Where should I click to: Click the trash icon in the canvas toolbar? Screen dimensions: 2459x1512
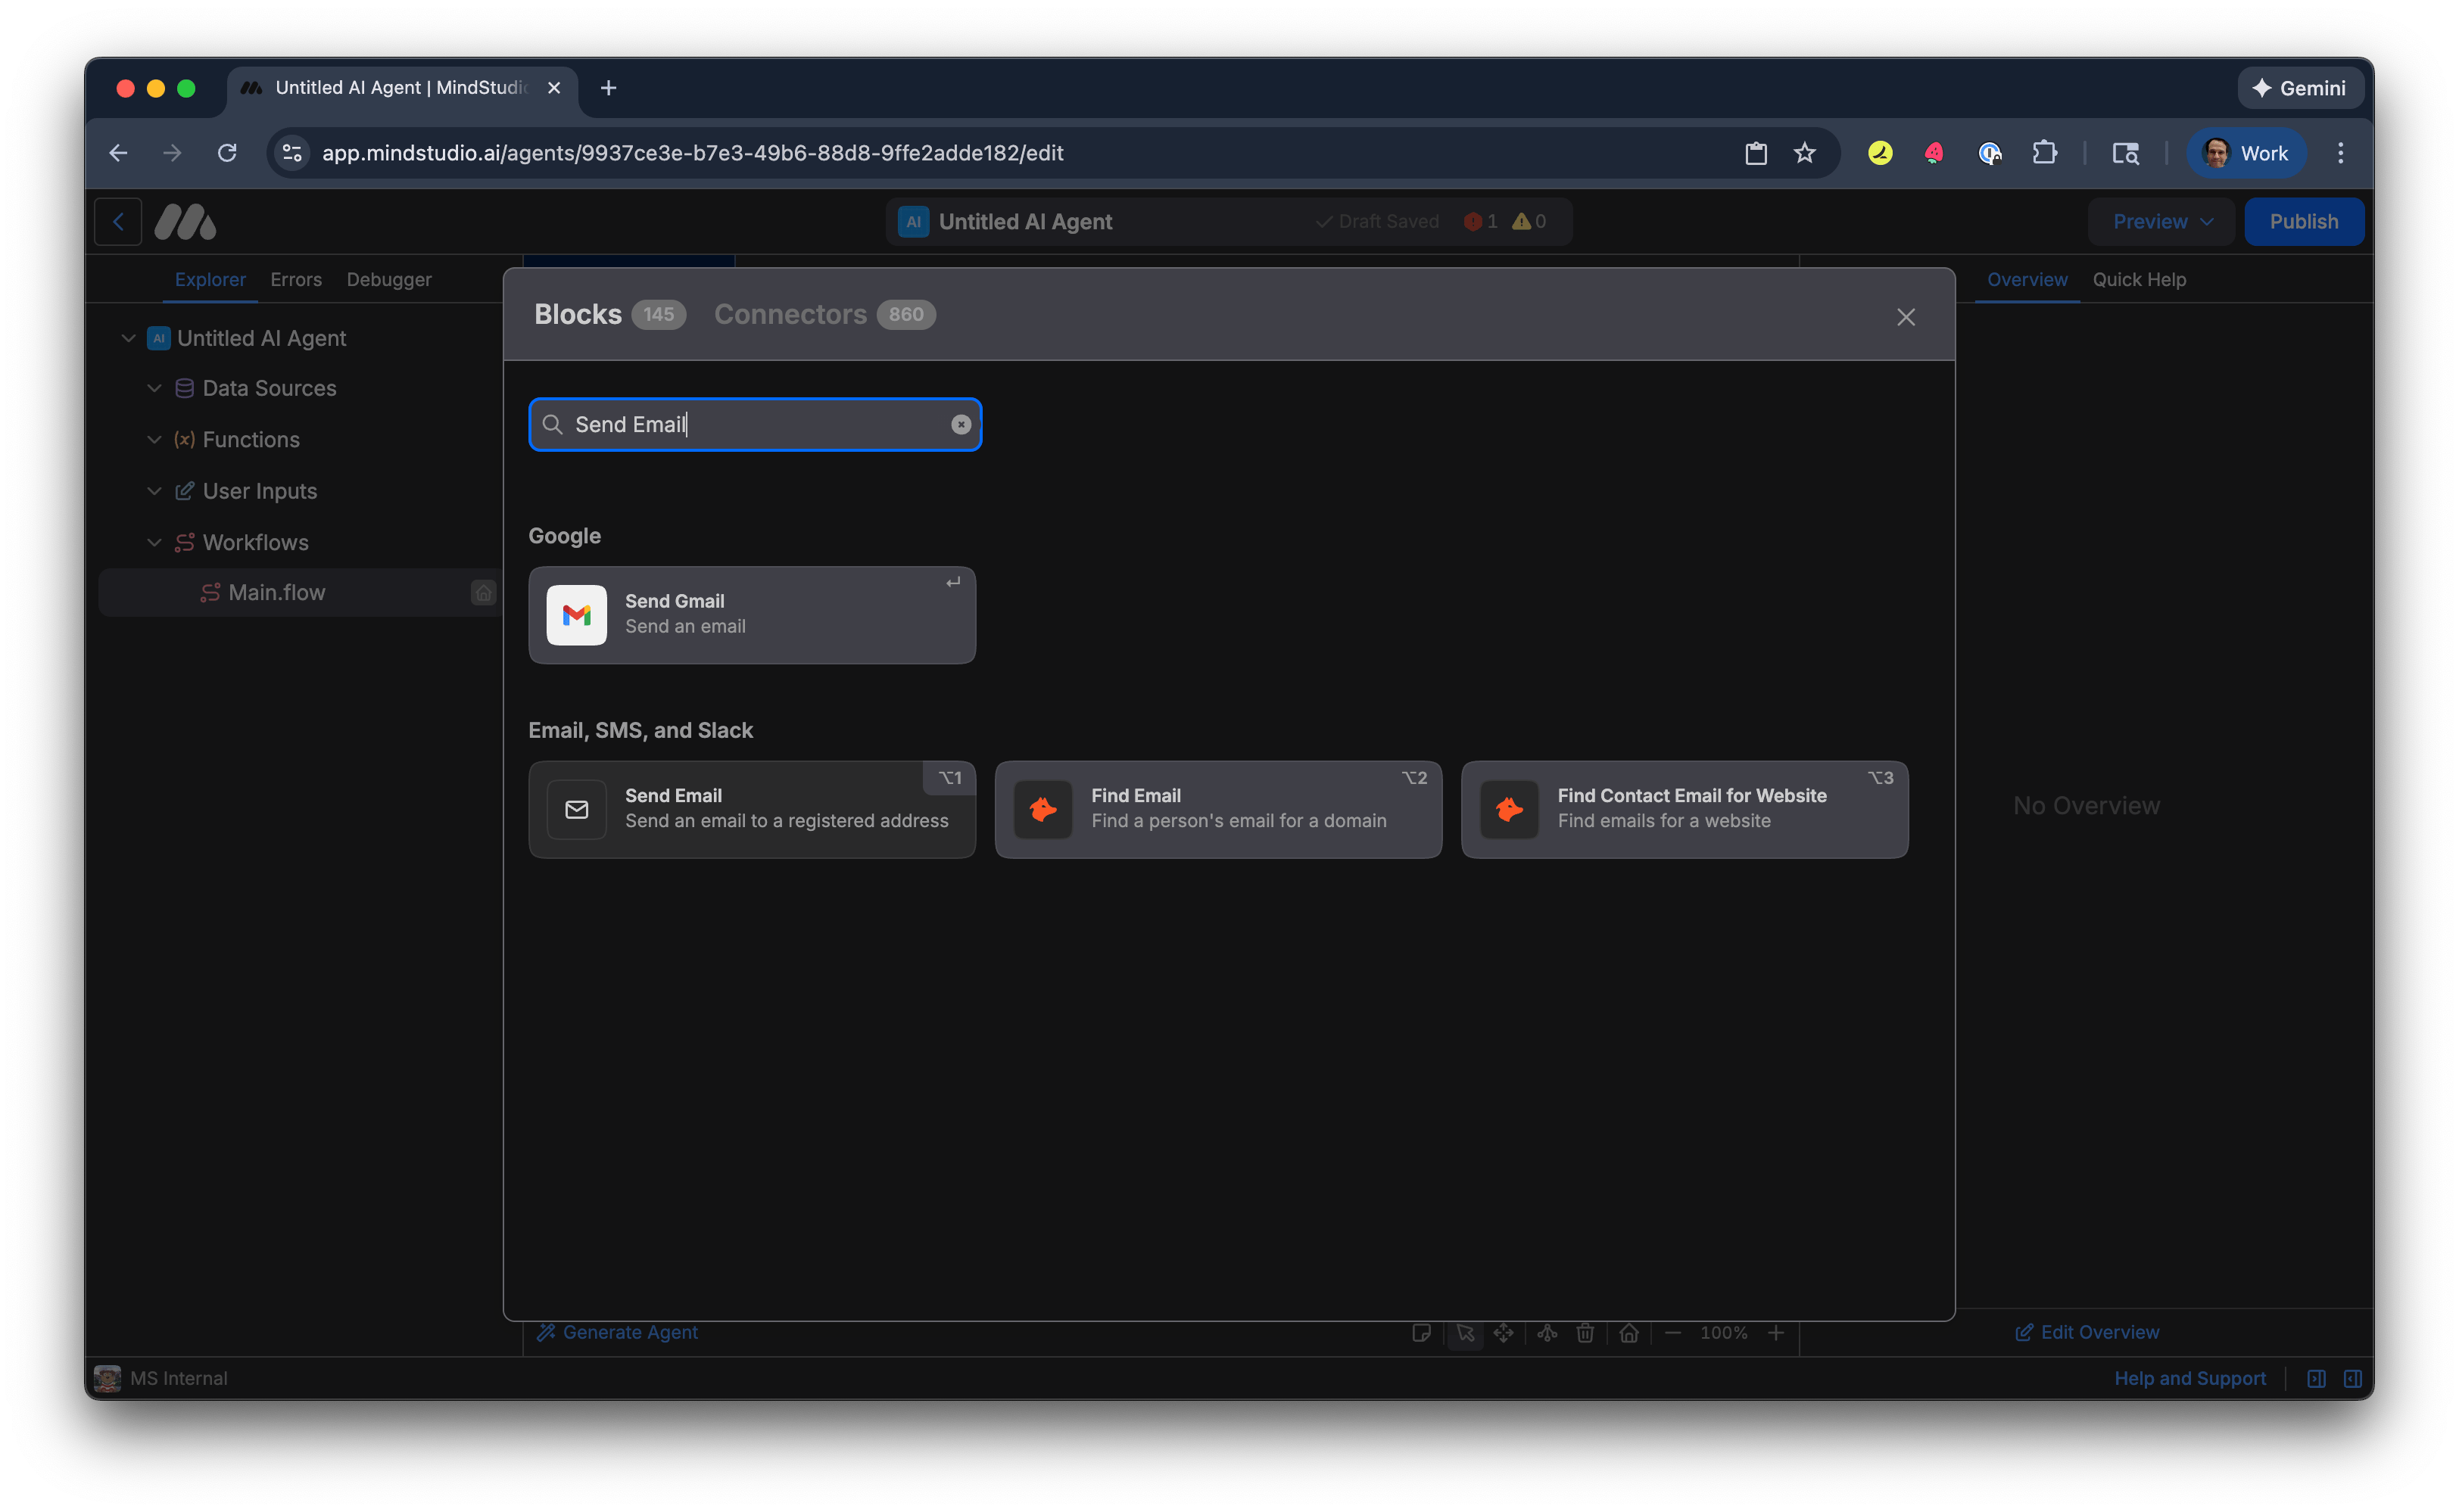coord(1585,1332)
